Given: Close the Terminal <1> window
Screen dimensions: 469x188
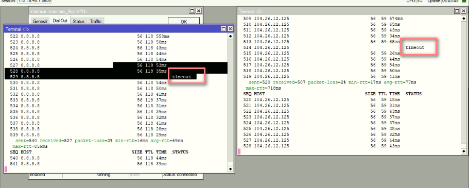Looking at the screenshot, I should pos(230,29).
